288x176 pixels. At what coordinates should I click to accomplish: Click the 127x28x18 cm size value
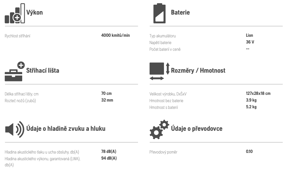click(x=258, y=93)
